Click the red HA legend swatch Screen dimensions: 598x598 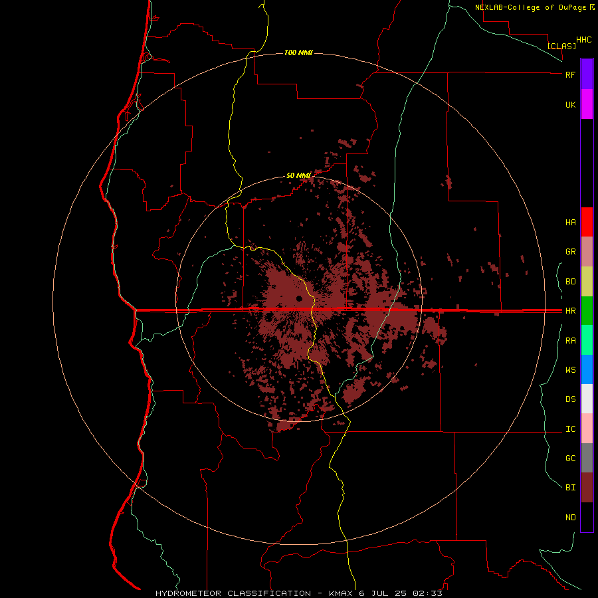pyautogui.click(x=587, y=222)
